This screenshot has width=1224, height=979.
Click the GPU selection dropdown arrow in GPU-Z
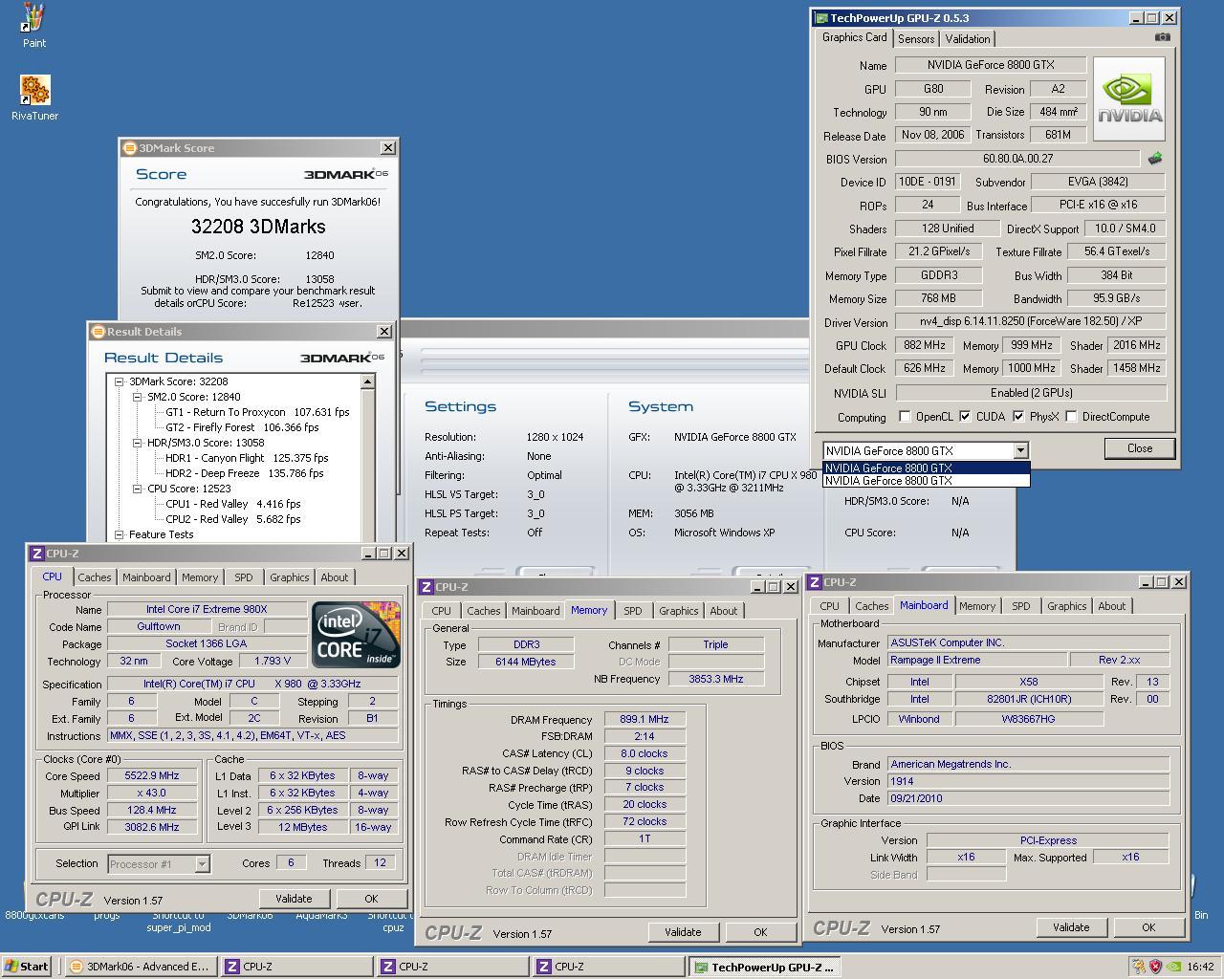(1020, 450)
